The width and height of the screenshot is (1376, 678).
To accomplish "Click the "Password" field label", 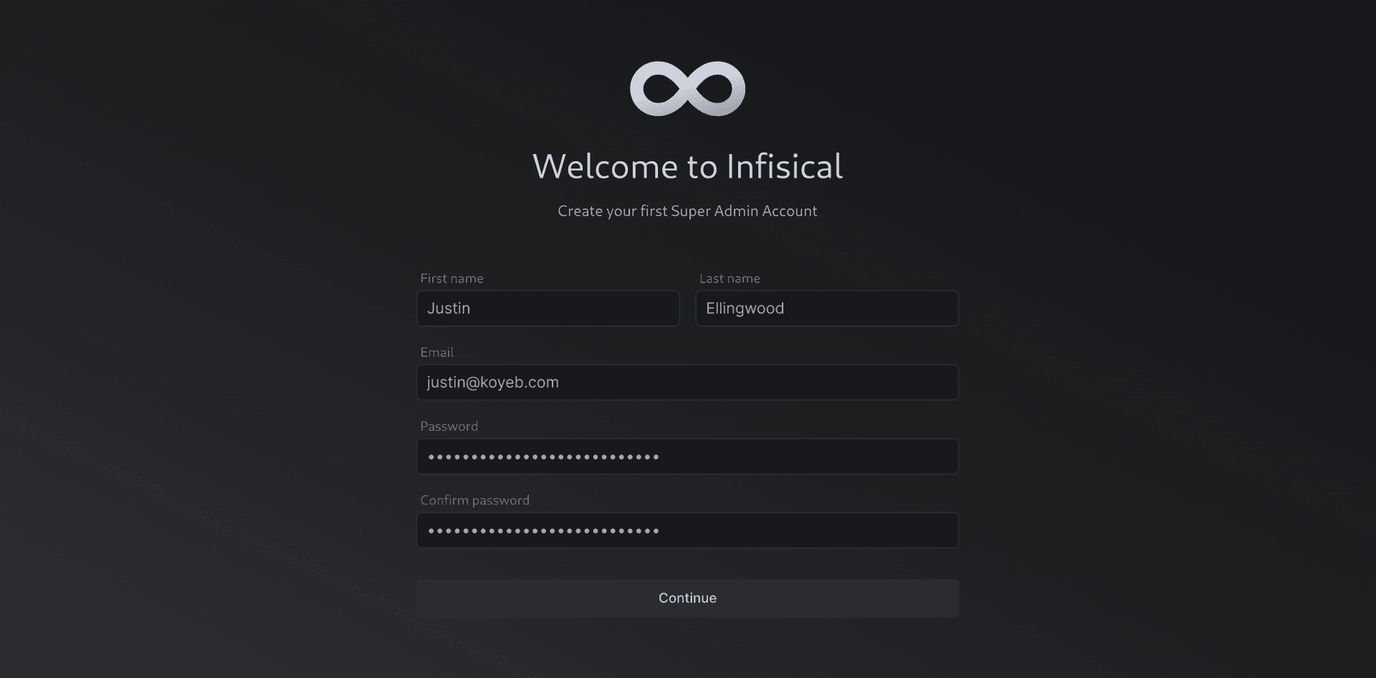I will [x=449, y=426].
